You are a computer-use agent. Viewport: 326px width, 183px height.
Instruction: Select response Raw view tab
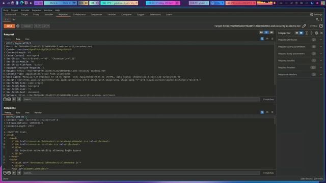pyautogui.click(x=18, y=112)
